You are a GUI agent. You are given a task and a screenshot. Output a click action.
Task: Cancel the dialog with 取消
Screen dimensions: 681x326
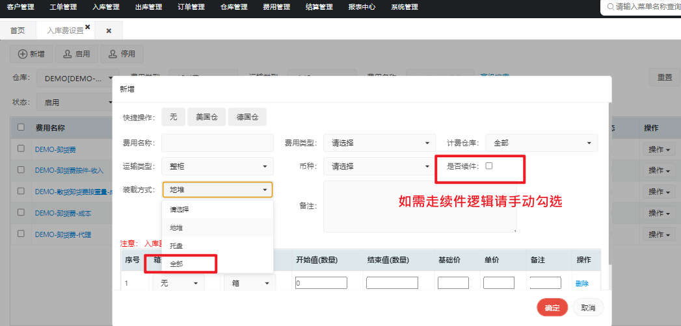588,307
